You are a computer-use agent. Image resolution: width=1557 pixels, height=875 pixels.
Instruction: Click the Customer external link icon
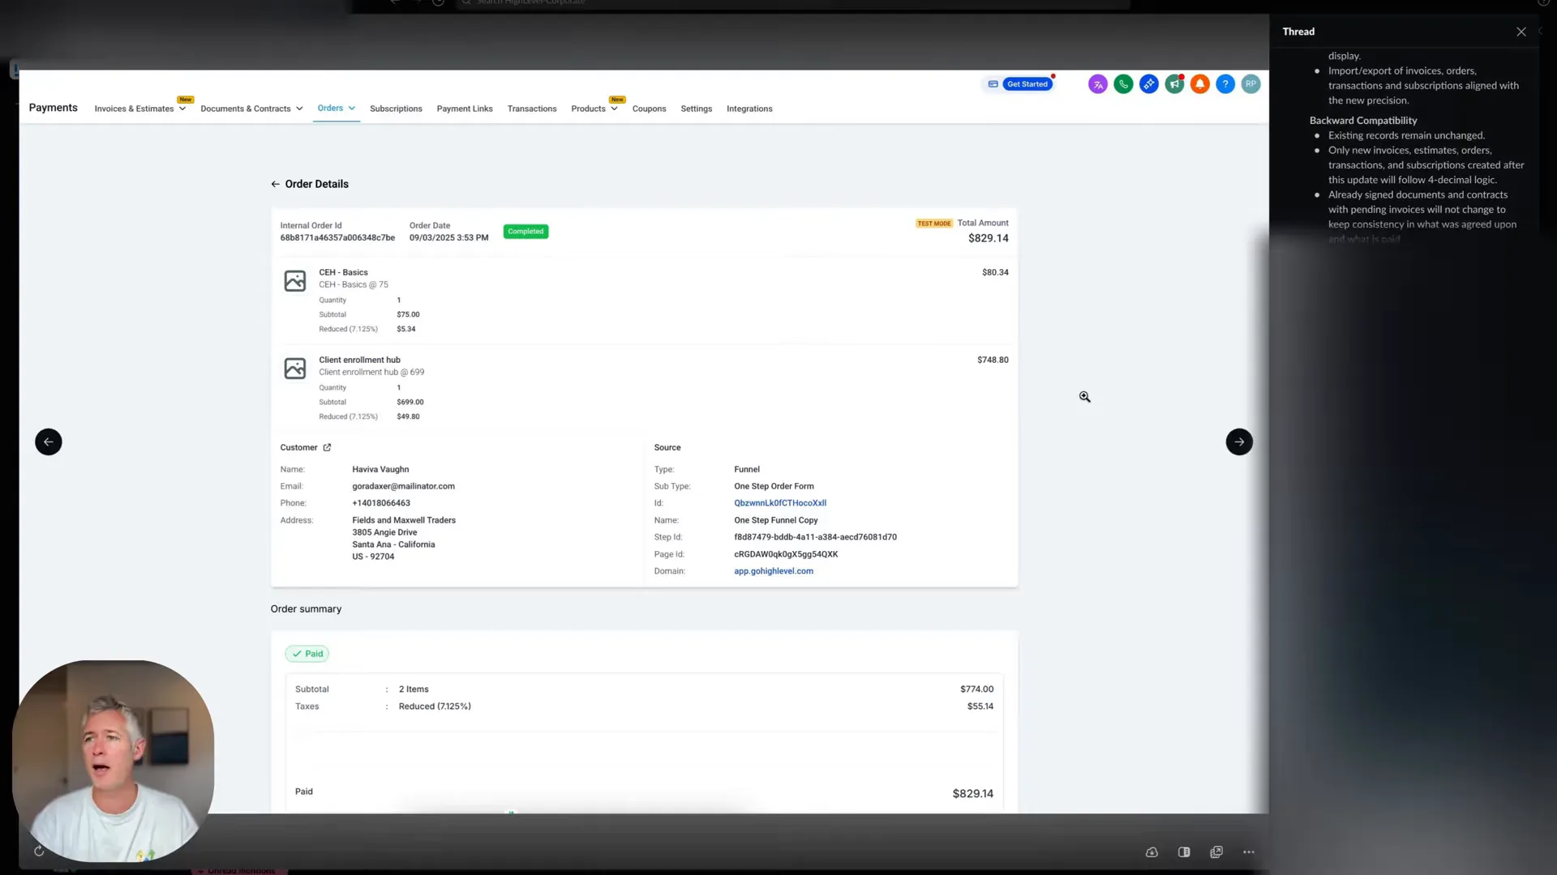[327, 447]
